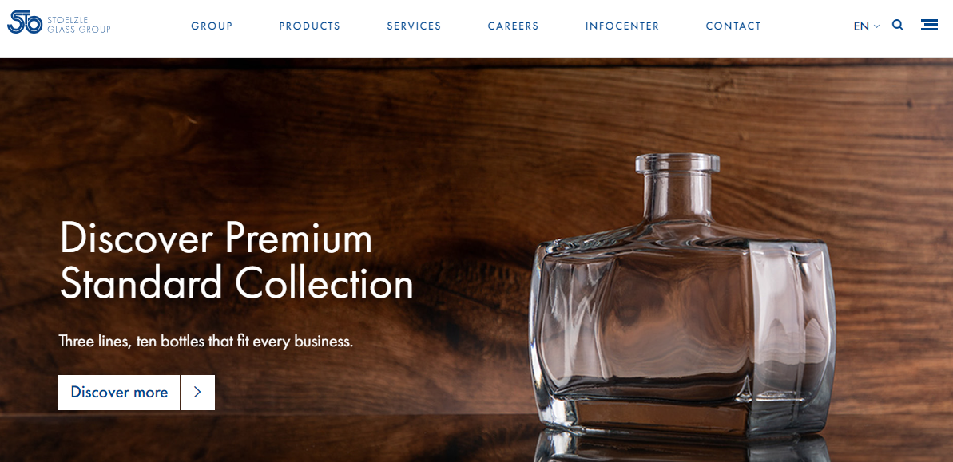This screenshot has width=953, height=462.
Task: Click the Three lines, ten bottles tagline
Action: (206, 342)
